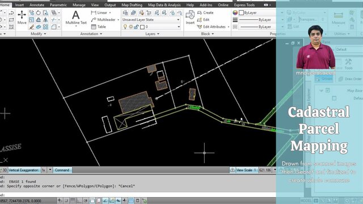Select the Rectangle draw tool
363x204 pixels.
click(11, 20)
